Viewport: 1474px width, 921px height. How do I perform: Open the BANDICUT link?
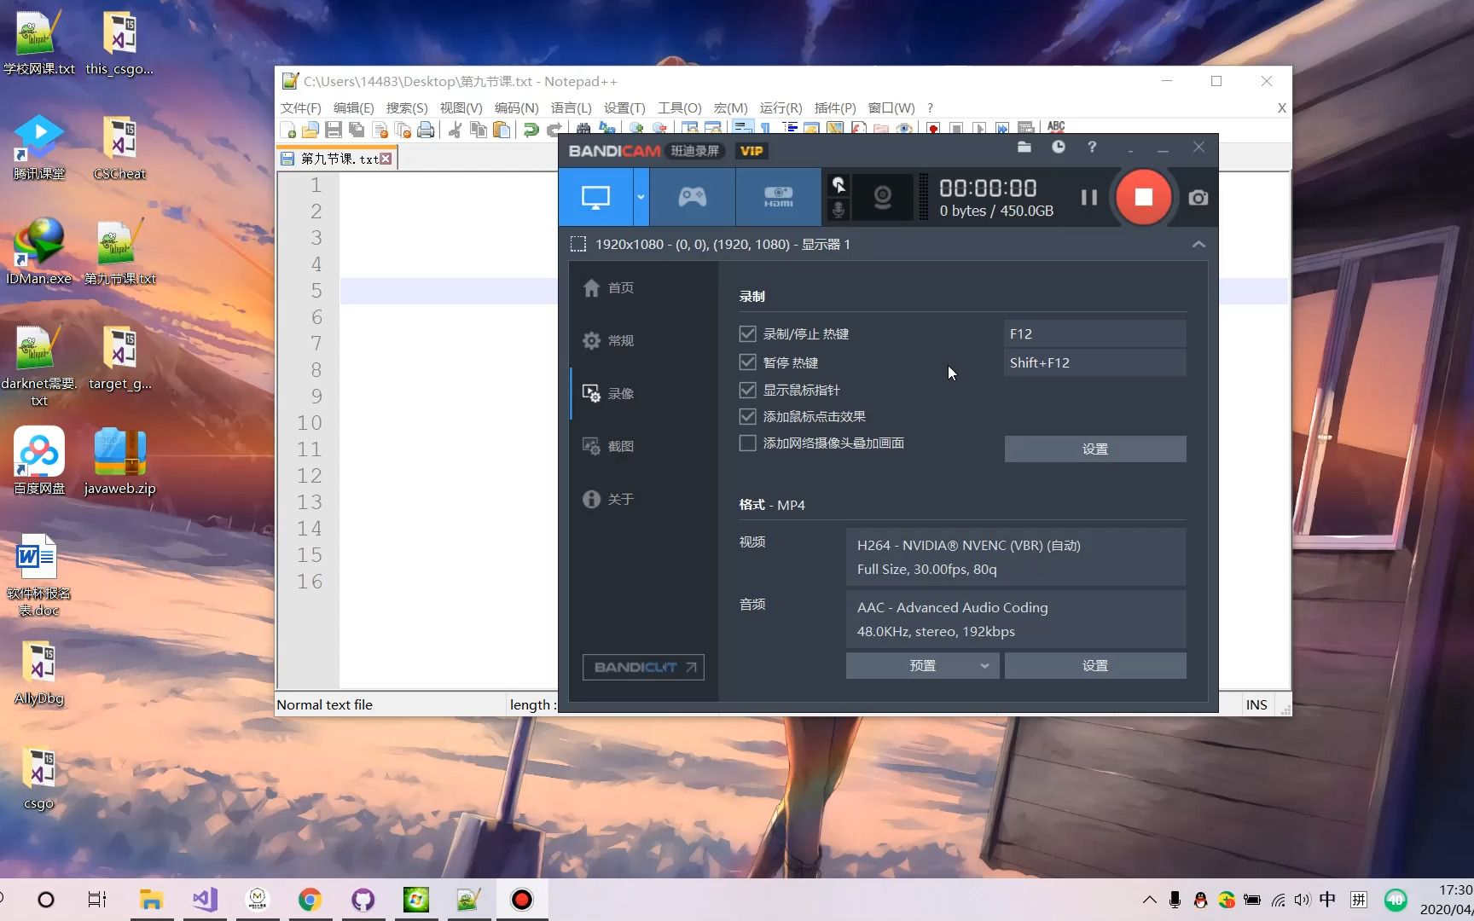[642, 667]
